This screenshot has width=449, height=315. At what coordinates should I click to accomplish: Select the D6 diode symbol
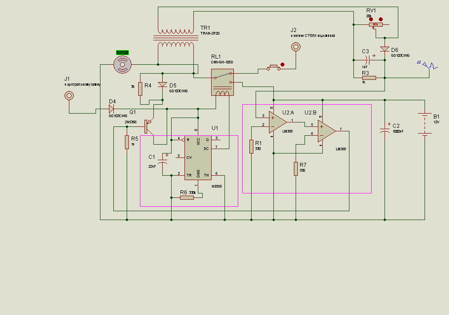coord(385,49)
